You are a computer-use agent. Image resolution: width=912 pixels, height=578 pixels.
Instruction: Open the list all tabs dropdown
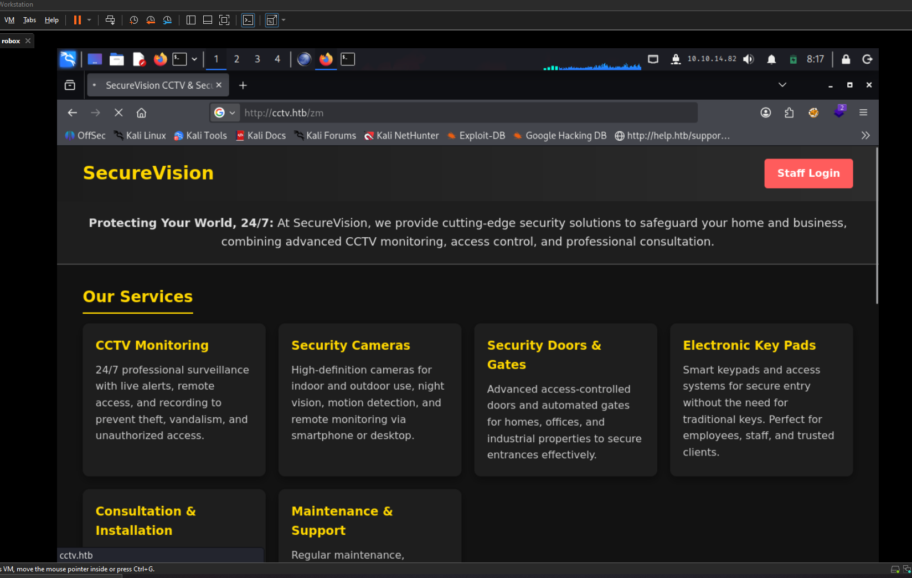pos(782,85)
